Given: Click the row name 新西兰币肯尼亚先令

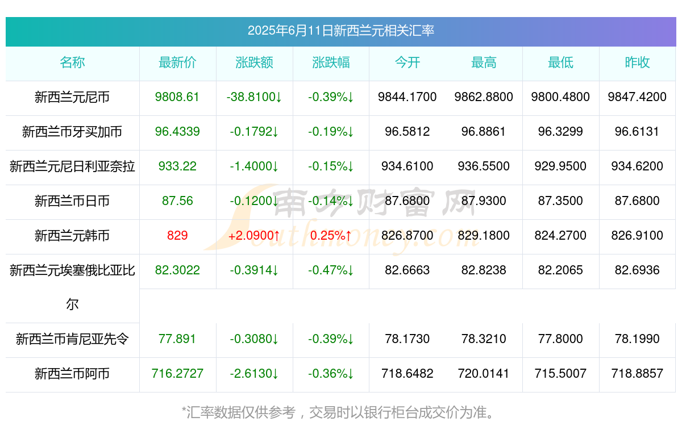Looking at the screenshot, I should tap(72, 340).
